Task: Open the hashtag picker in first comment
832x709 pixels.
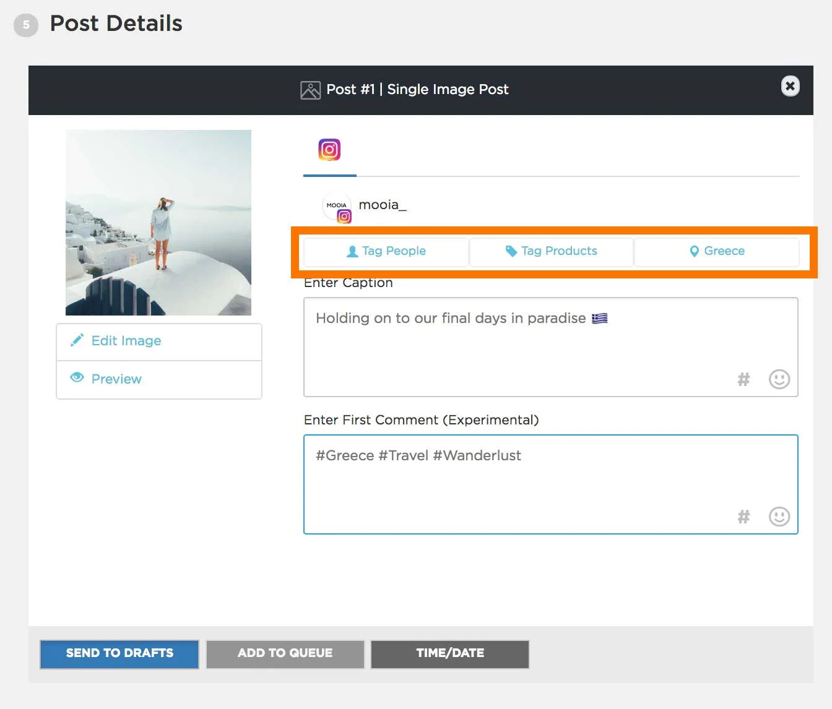Action: coord(743,517)
